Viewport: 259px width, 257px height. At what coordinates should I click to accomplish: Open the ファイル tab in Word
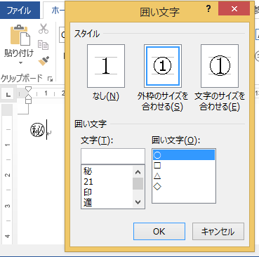coord(20,11)
